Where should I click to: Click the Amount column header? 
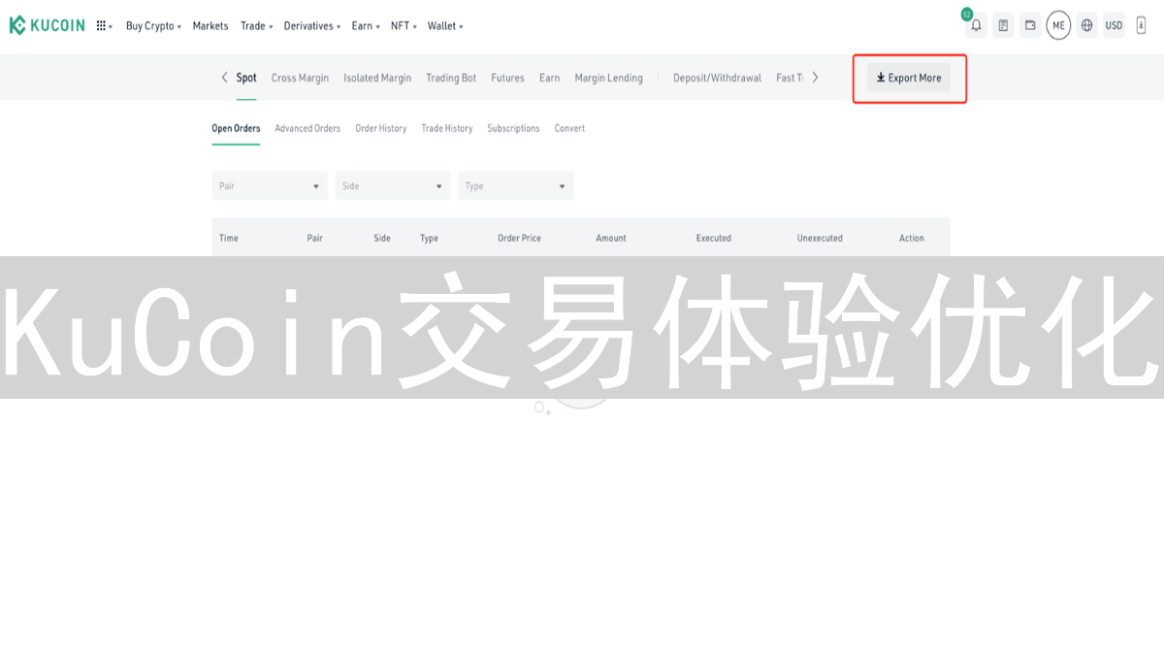click(611, 238)
